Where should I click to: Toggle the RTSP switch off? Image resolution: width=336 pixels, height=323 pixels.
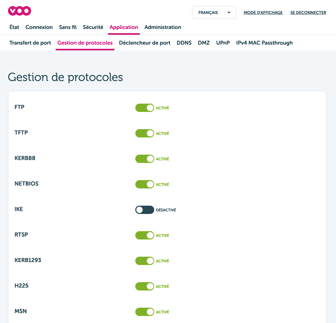145,235
